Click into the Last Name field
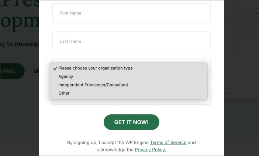 (x=131, y=41)
